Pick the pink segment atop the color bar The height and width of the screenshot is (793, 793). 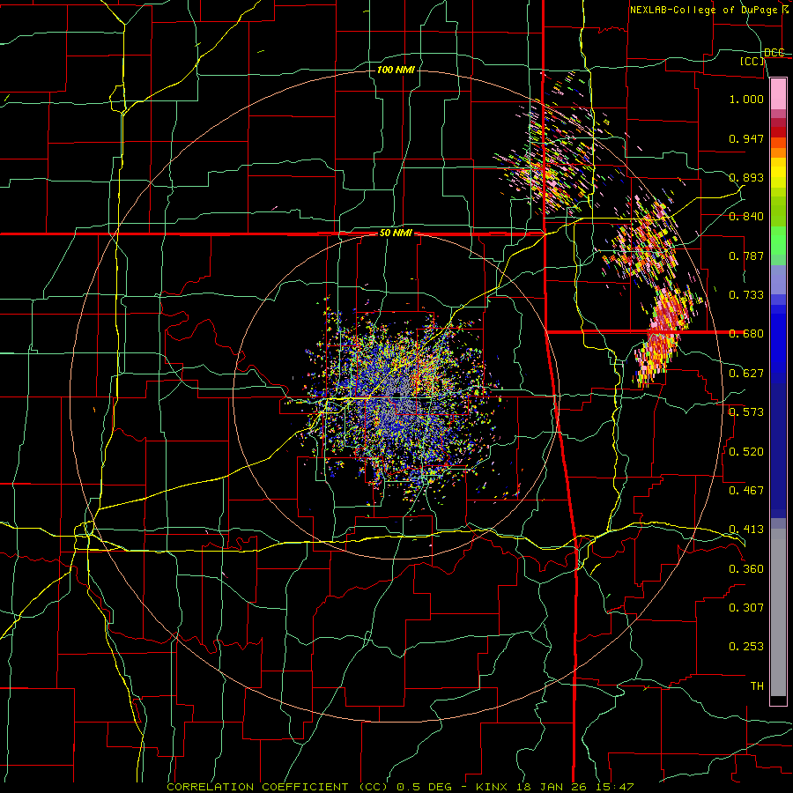click(778, 93)
